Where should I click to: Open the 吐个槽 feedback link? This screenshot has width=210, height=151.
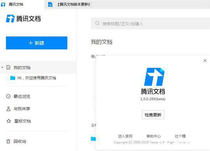tap(180, 136)
